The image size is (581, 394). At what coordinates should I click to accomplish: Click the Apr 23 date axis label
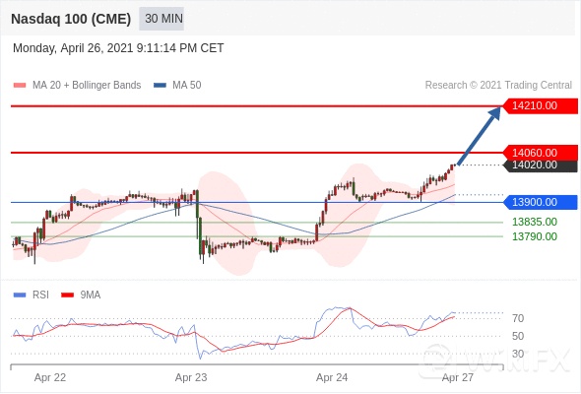point(191,377)
